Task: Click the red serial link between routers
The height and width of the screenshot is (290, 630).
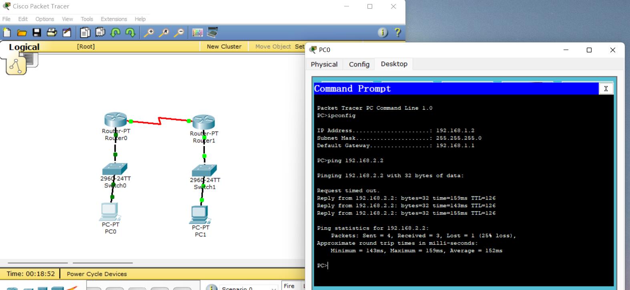Action: [x=159, y=120]
